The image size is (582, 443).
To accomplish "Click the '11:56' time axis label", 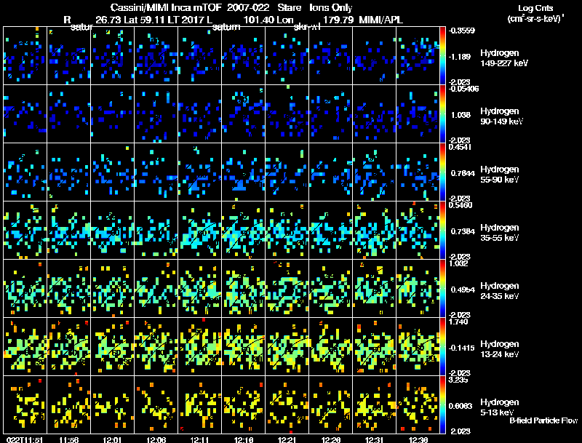I will (69, 439).
